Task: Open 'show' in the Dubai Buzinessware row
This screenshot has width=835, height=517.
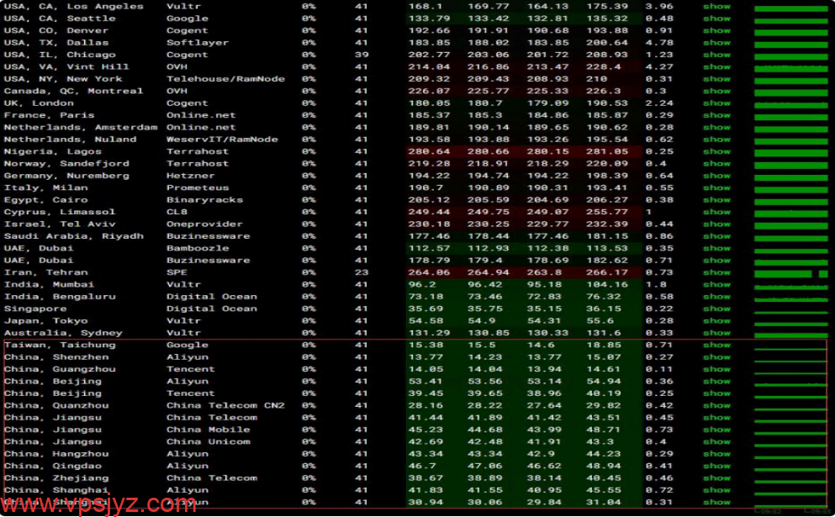Action: [x=716, y=261]
